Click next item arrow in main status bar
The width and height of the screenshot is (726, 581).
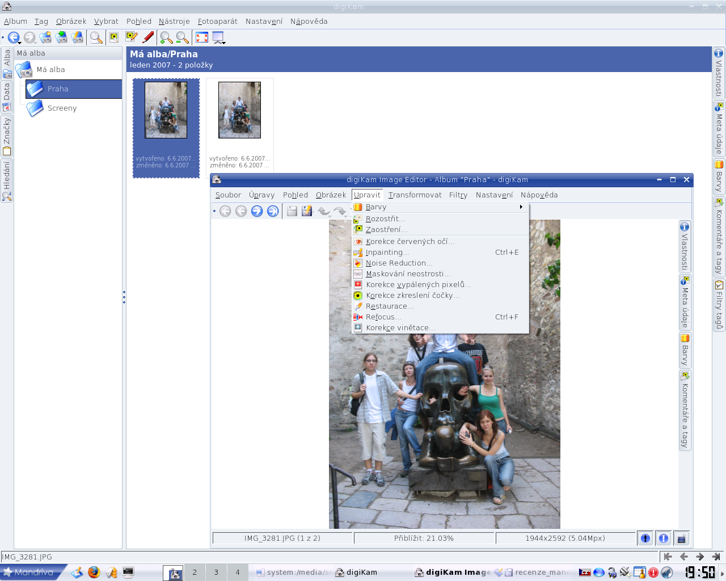click(x=700, y=557)
